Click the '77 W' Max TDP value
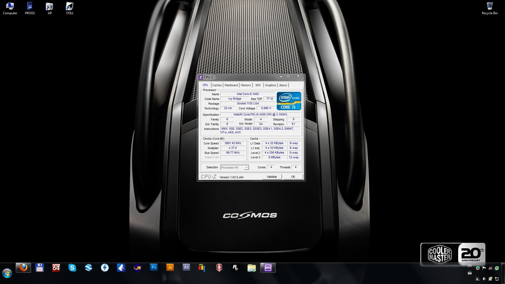 pos(270,99)
